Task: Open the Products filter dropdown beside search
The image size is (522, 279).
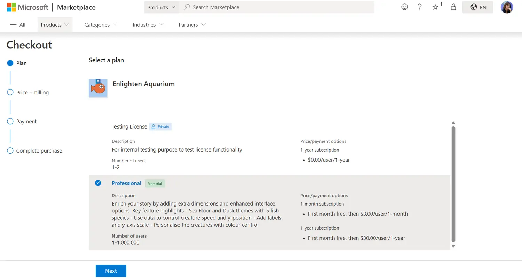Action: 161,7
